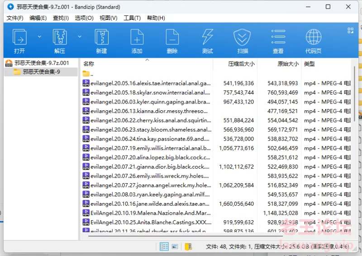This screenshot has height=256, width=362.
Task: Select file joanna.angel.wreck.my.hole row
Action: point(216,185)
